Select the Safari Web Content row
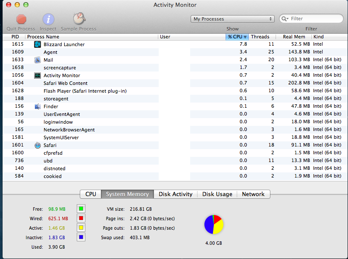The width and height of the screenshot is (348, 259). click(175, 83)
